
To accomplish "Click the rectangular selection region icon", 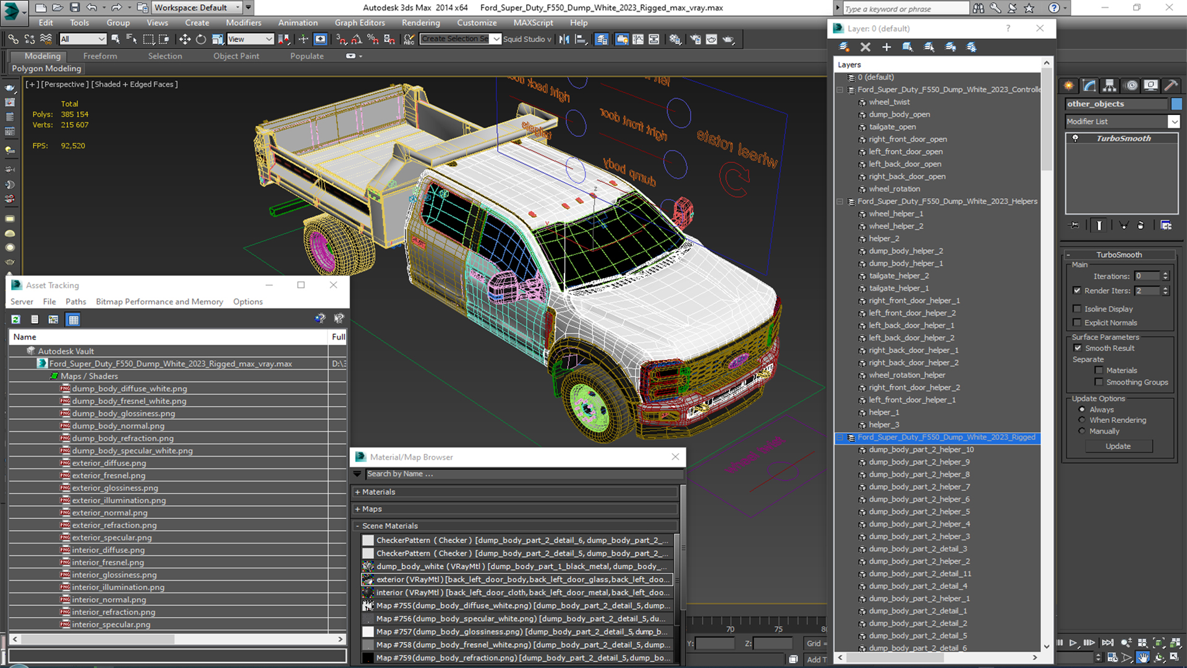I will coord(148,39).
